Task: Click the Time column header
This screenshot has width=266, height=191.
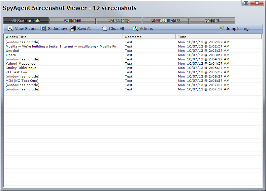Action: (219, 37)
